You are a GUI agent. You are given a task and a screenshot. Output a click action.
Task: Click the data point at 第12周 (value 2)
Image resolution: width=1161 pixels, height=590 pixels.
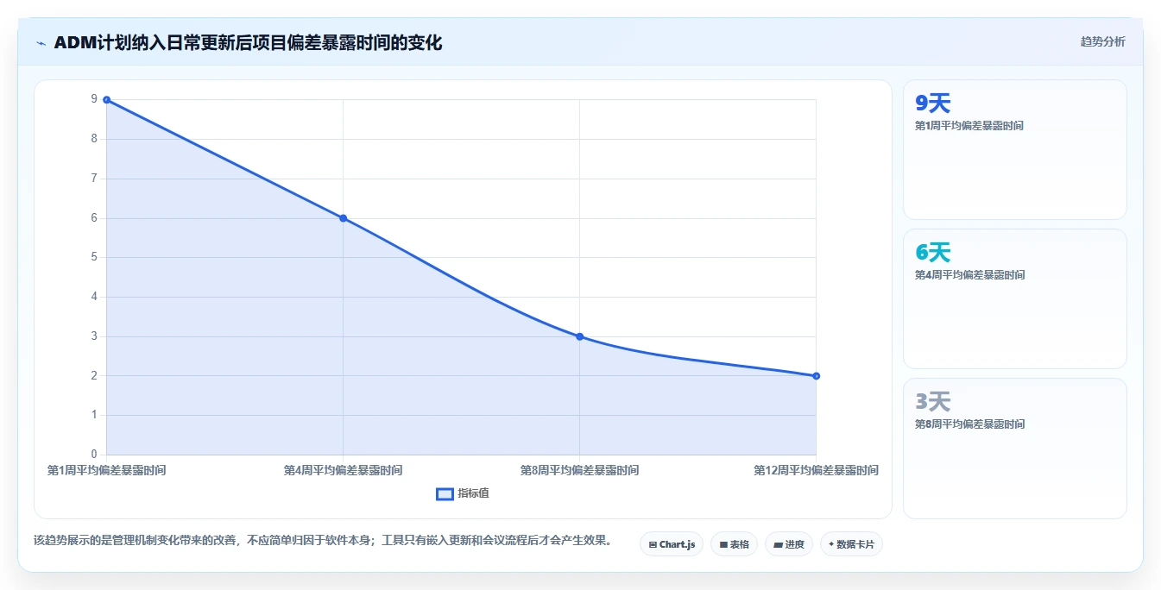(816, 376)
